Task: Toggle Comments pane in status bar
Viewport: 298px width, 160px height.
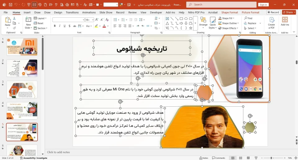Action: [x=219, y=158]
